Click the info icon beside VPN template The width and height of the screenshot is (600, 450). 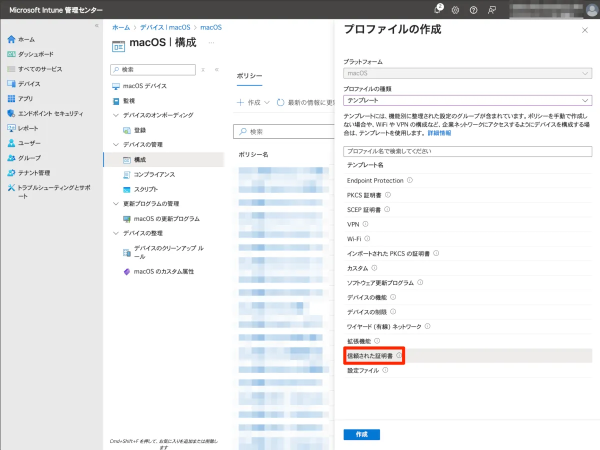[365, 224]
